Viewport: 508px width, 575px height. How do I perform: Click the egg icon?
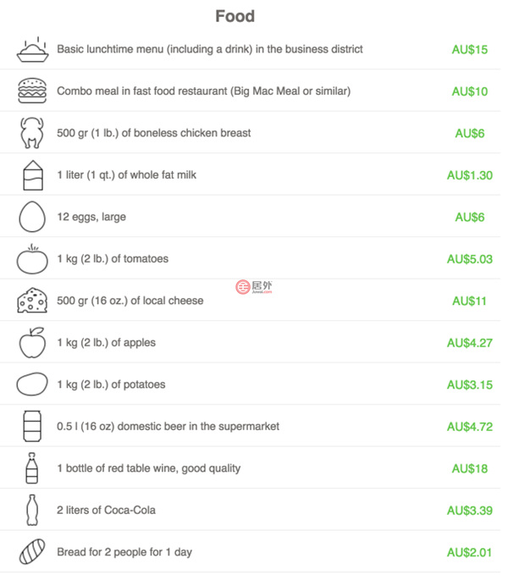tap(32, 217)
